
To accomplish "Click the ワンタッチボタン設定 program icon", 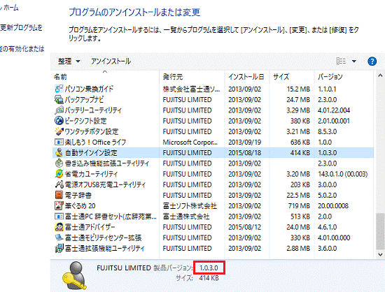I will (59, 131).
